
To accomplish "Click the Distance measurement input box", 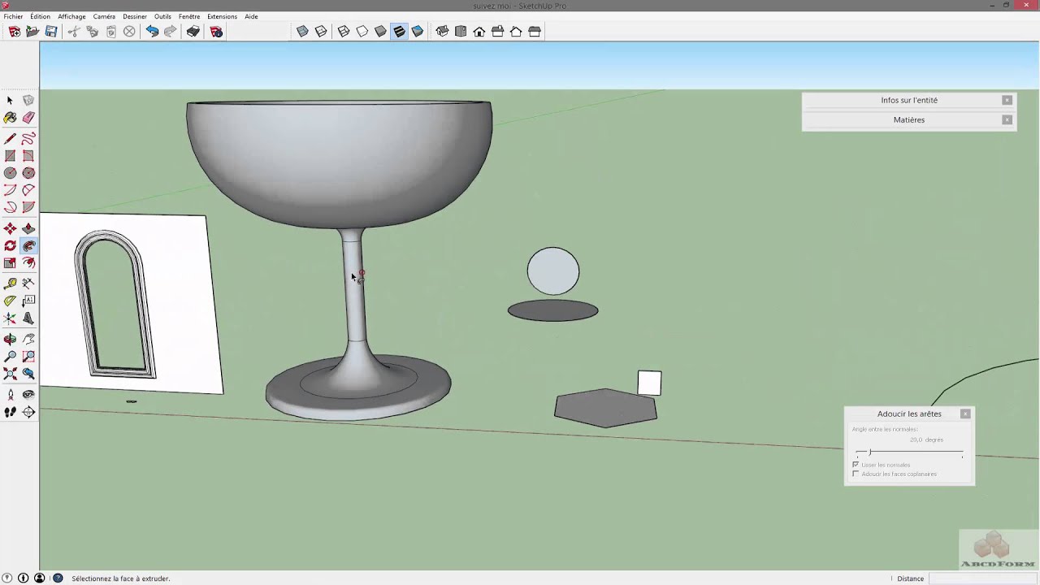I will coord(981,578).
